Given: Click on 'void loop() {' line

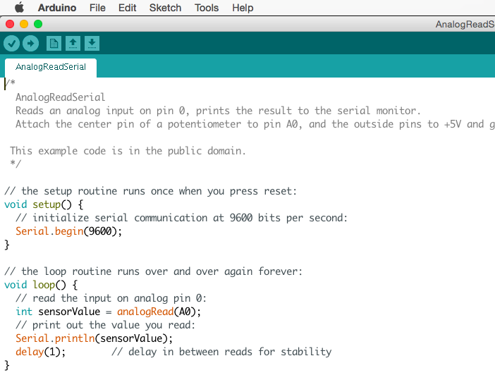Looking at the screenshot, I should pyautogui.click(x=41, y=285).
